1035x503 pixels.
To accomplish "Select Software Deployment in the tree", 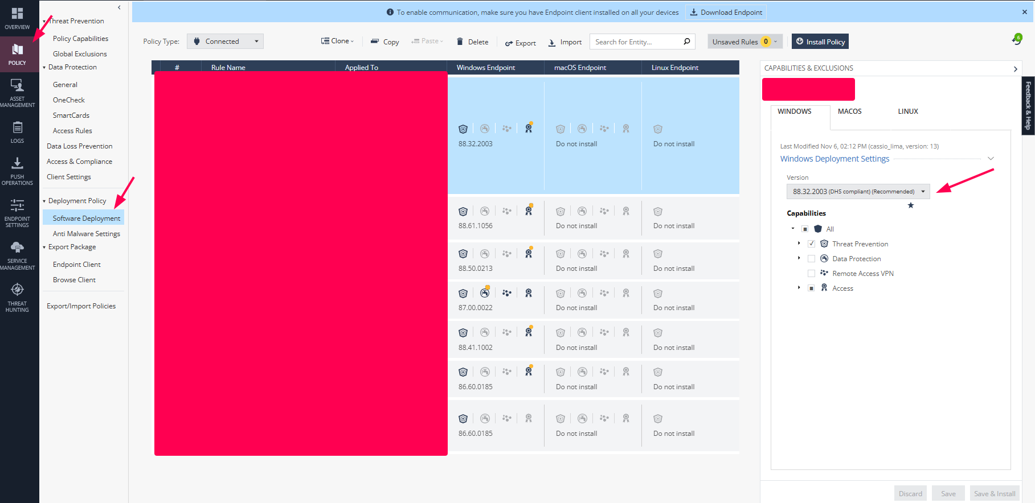I will 84,218.
